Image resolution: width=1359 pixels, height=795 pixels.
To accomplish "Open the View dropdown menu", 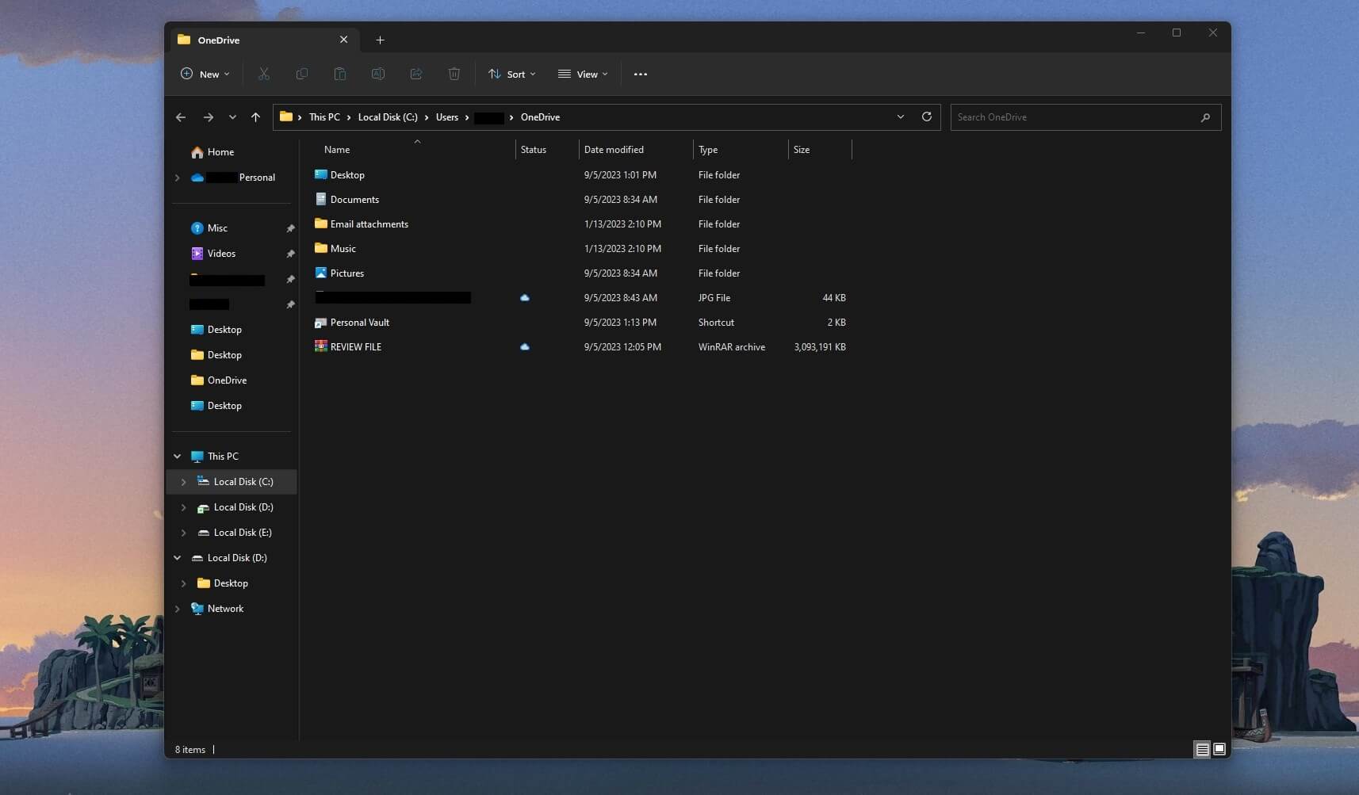I will pyautogui.click(x=583, y=74).
